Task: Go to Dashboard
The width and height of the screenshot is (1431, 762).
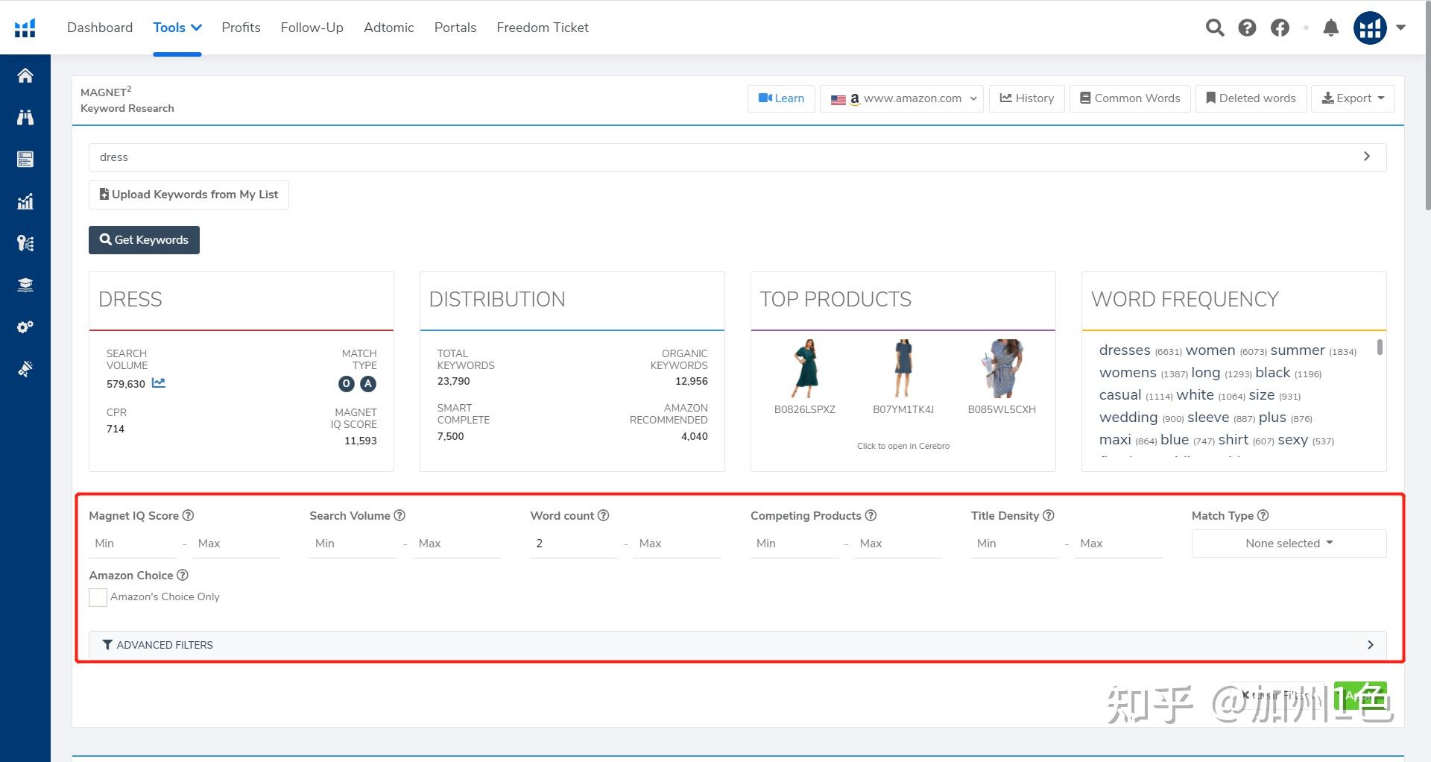Action: click(x=100, y=28)
